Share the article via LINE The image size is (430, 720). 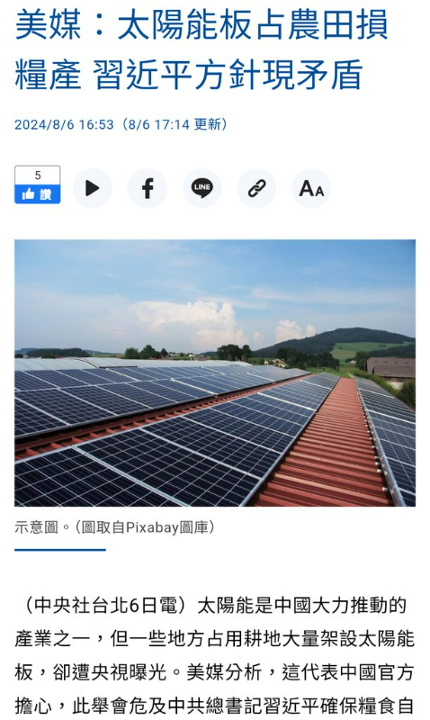point(202,188)
